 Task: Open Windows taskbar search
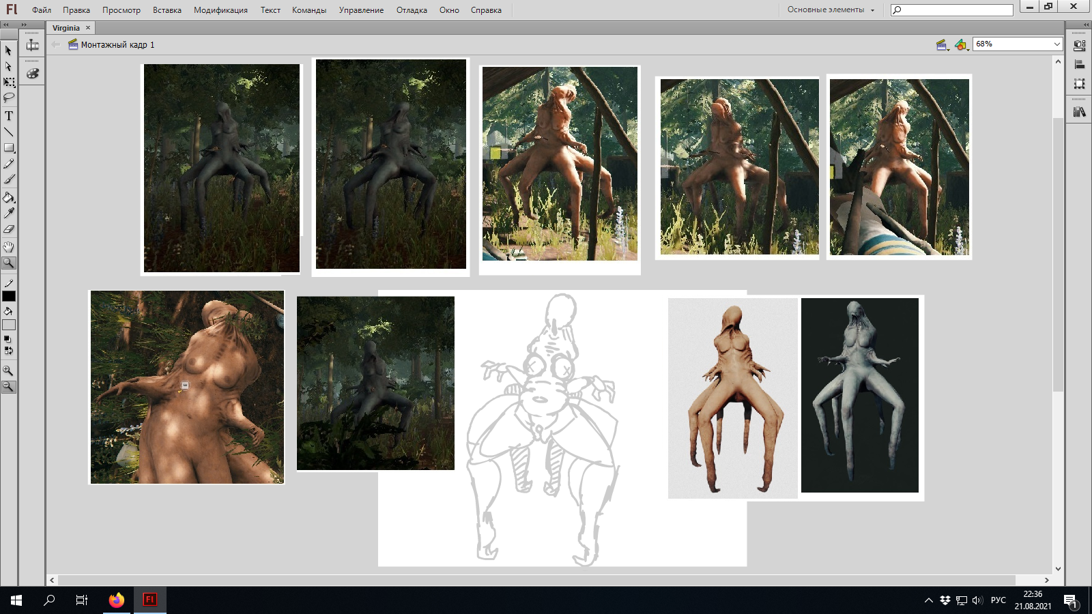49,600
